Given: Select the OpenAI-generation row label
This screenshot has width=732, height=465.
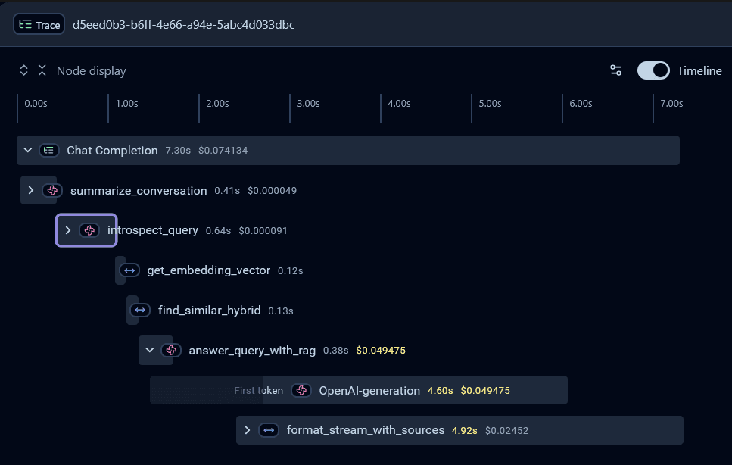Looking at the screenshot, I should [369, 390].
